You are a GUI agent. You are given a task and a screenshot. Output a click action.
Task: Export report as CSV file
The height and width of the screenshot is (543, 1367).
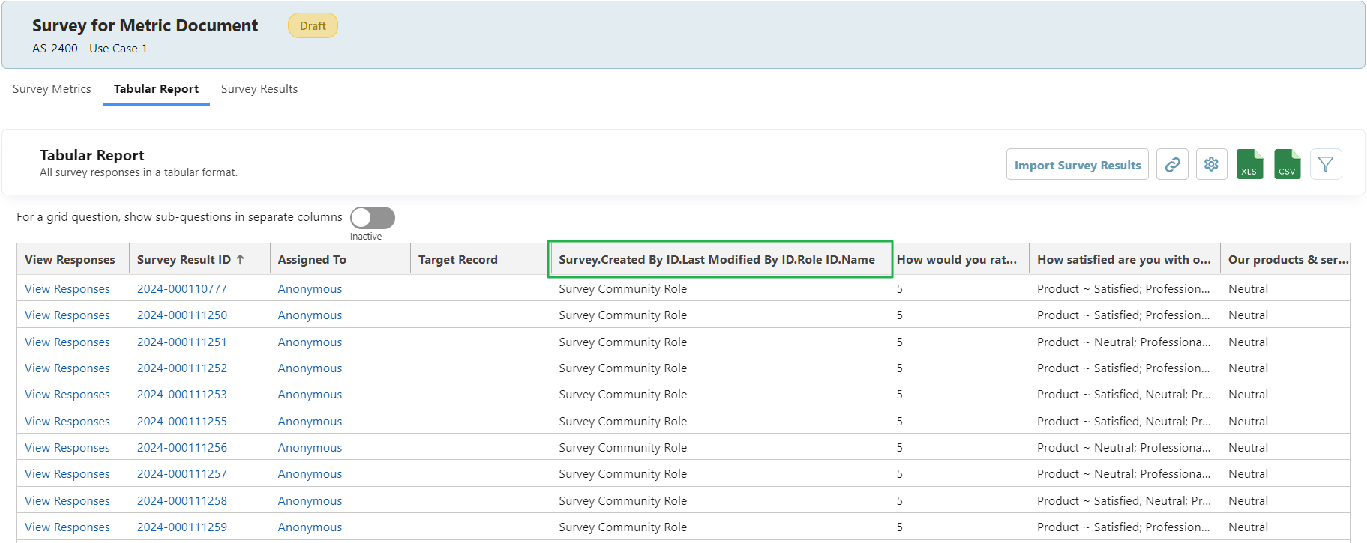1287,164
